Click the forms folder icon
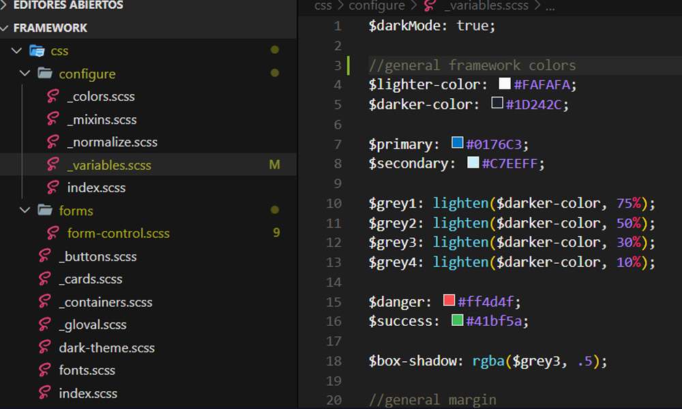Screen dimensions: 682x409 [45, 211]
